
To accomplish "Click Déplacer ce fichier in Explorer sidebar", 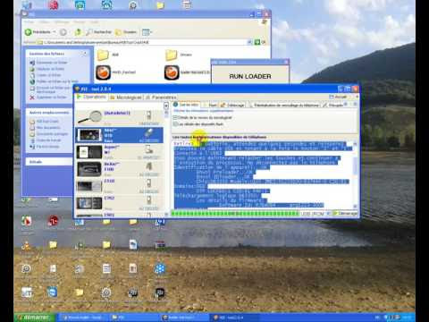I will 47,69.
